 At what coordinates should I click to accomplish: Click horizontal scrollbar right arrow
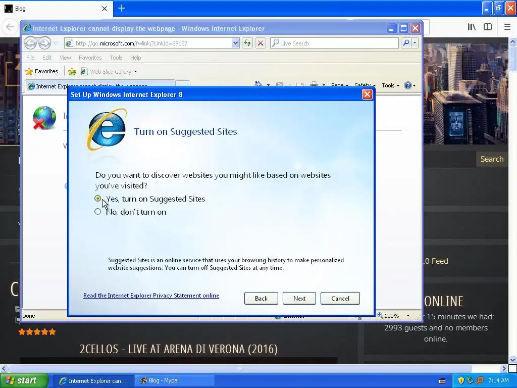pos(504,368)
